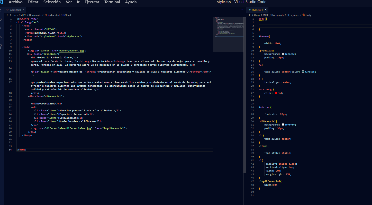Click the Diferenciales h2 text
Viewport: 372px width, 205px height.
coord(46,104)
